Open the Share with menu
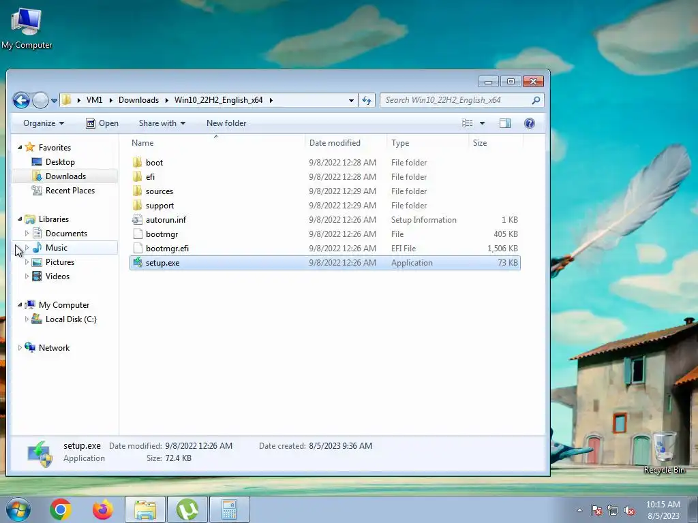This screenshot has width=698, height=523. (x=162, y=123)
